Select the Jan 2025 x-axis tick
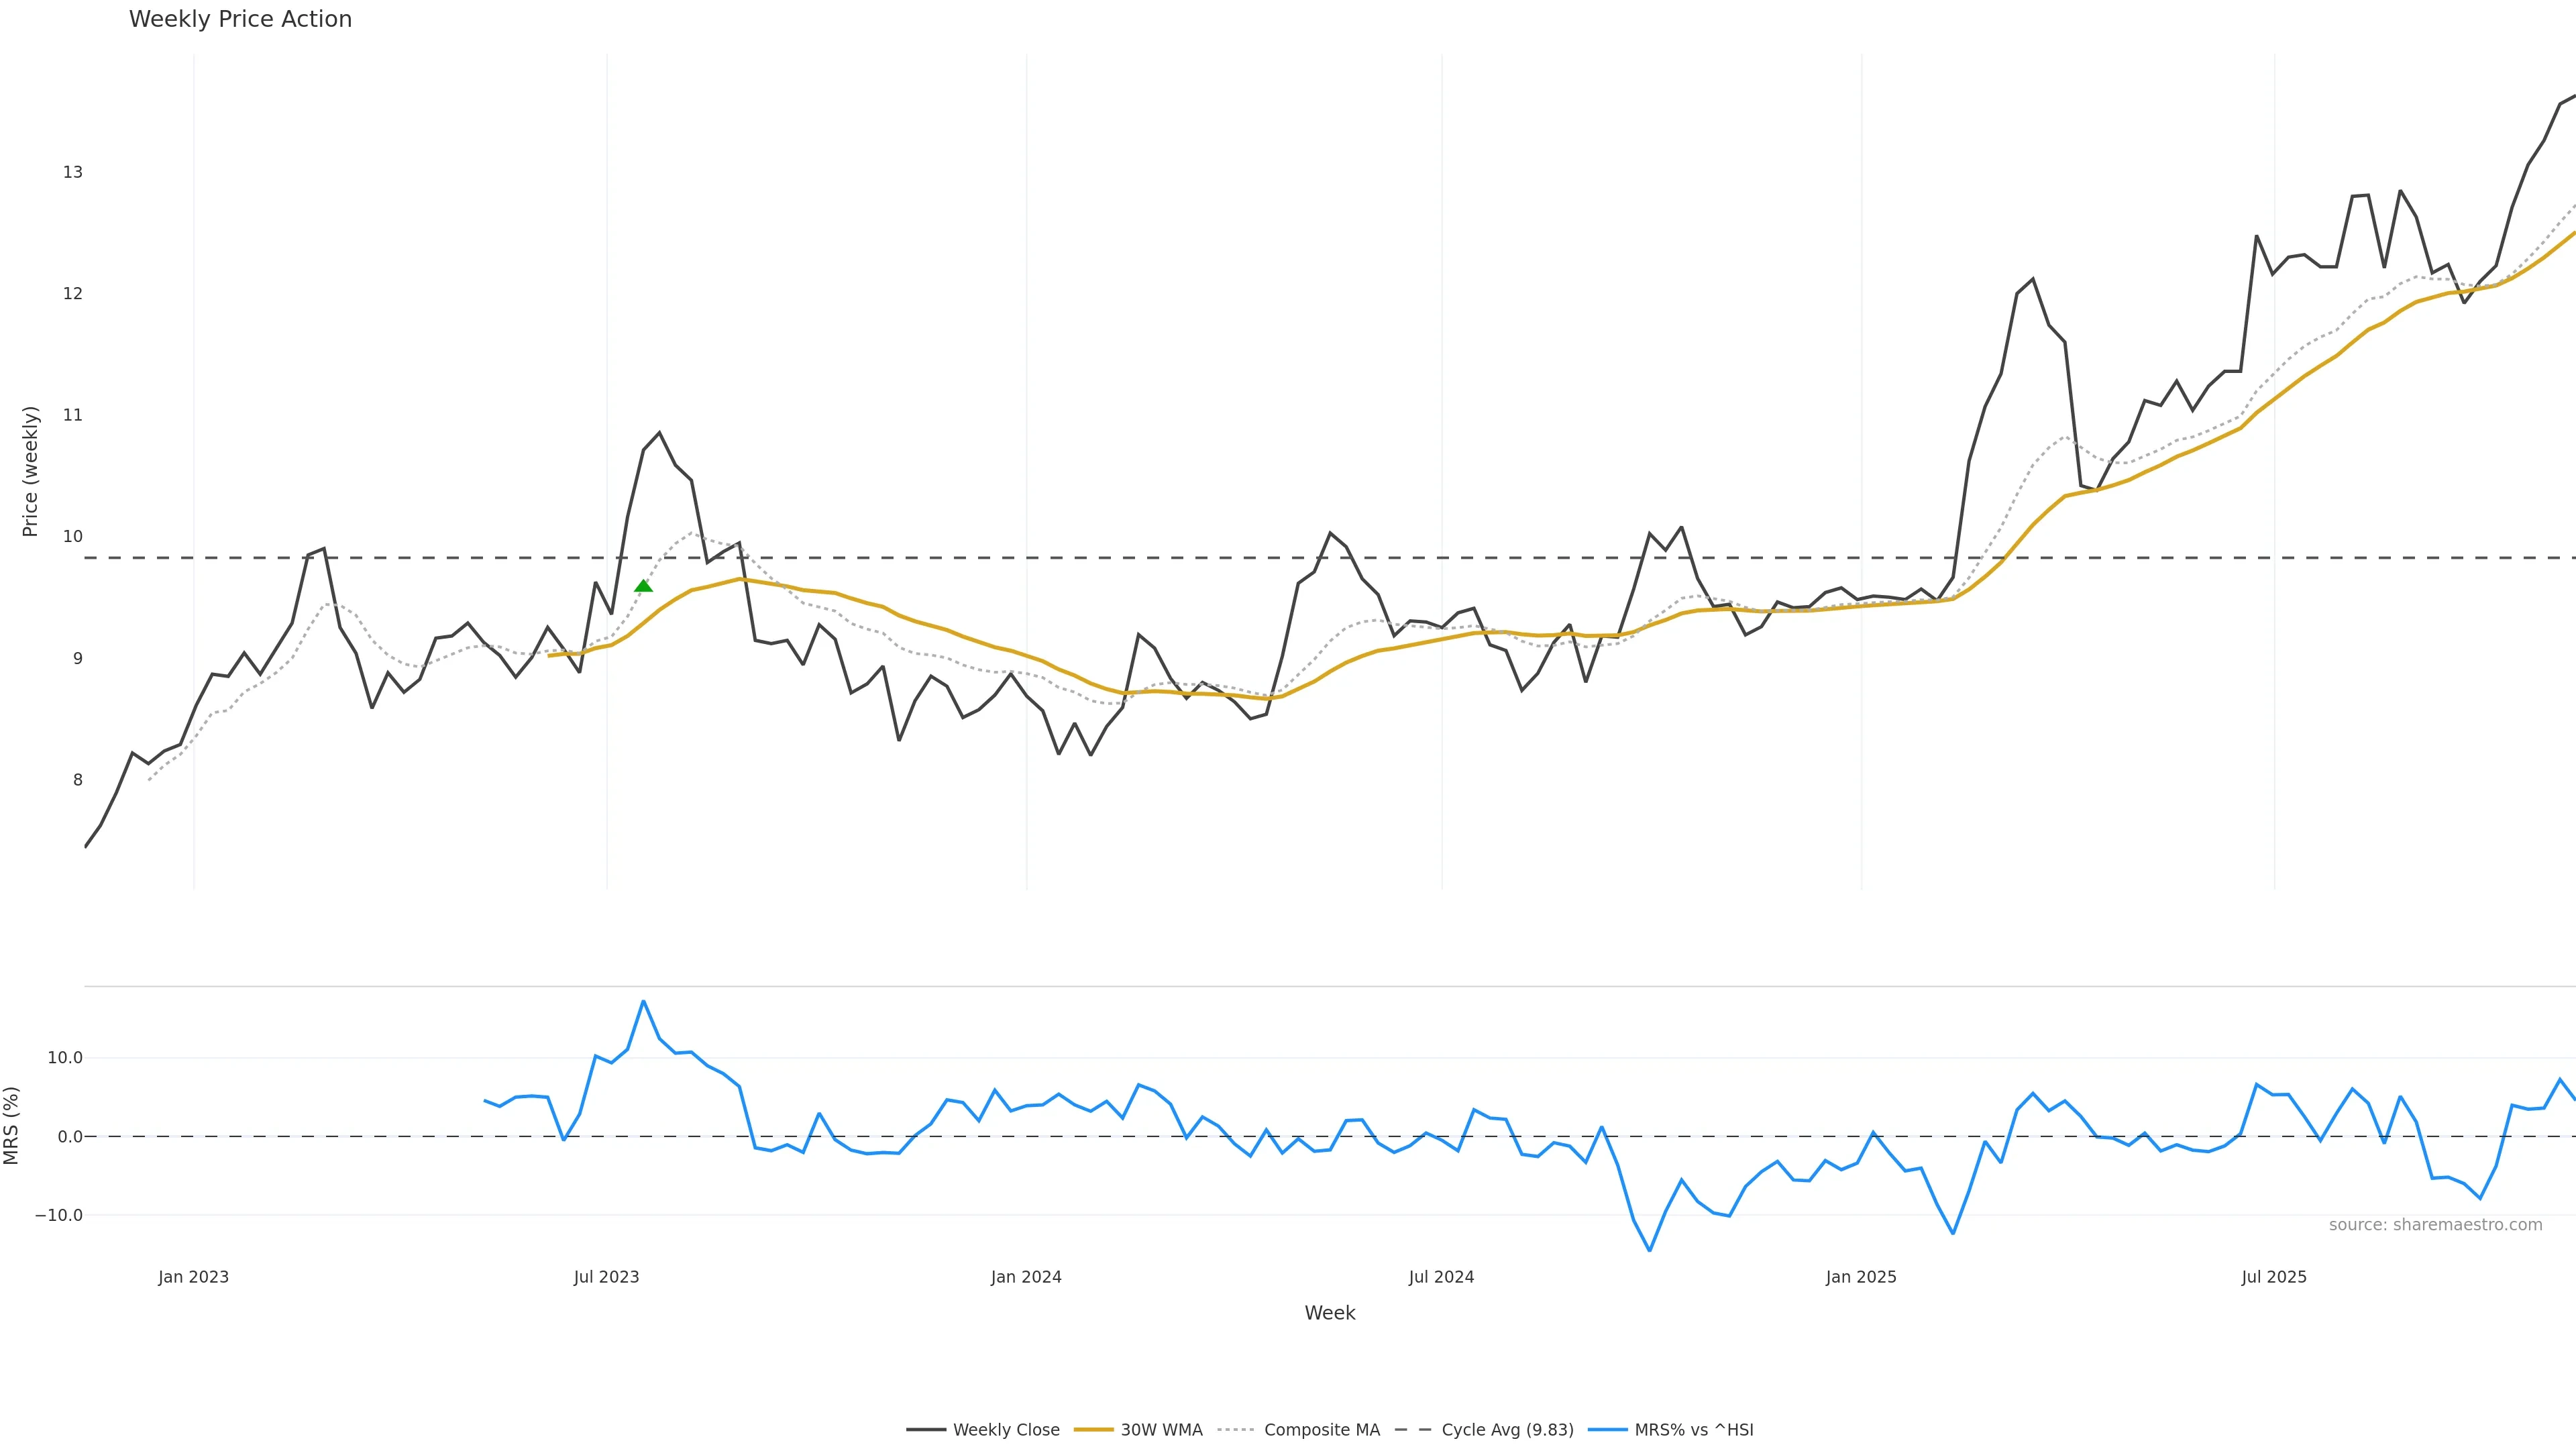 click(1861, 1277)
